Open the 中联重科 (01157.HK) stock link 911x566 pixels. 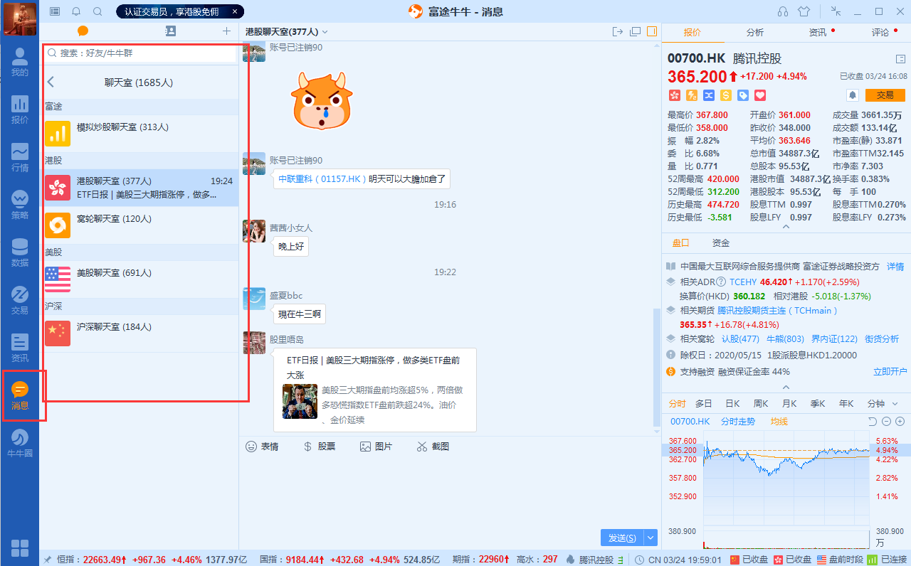tap(322, 179)
